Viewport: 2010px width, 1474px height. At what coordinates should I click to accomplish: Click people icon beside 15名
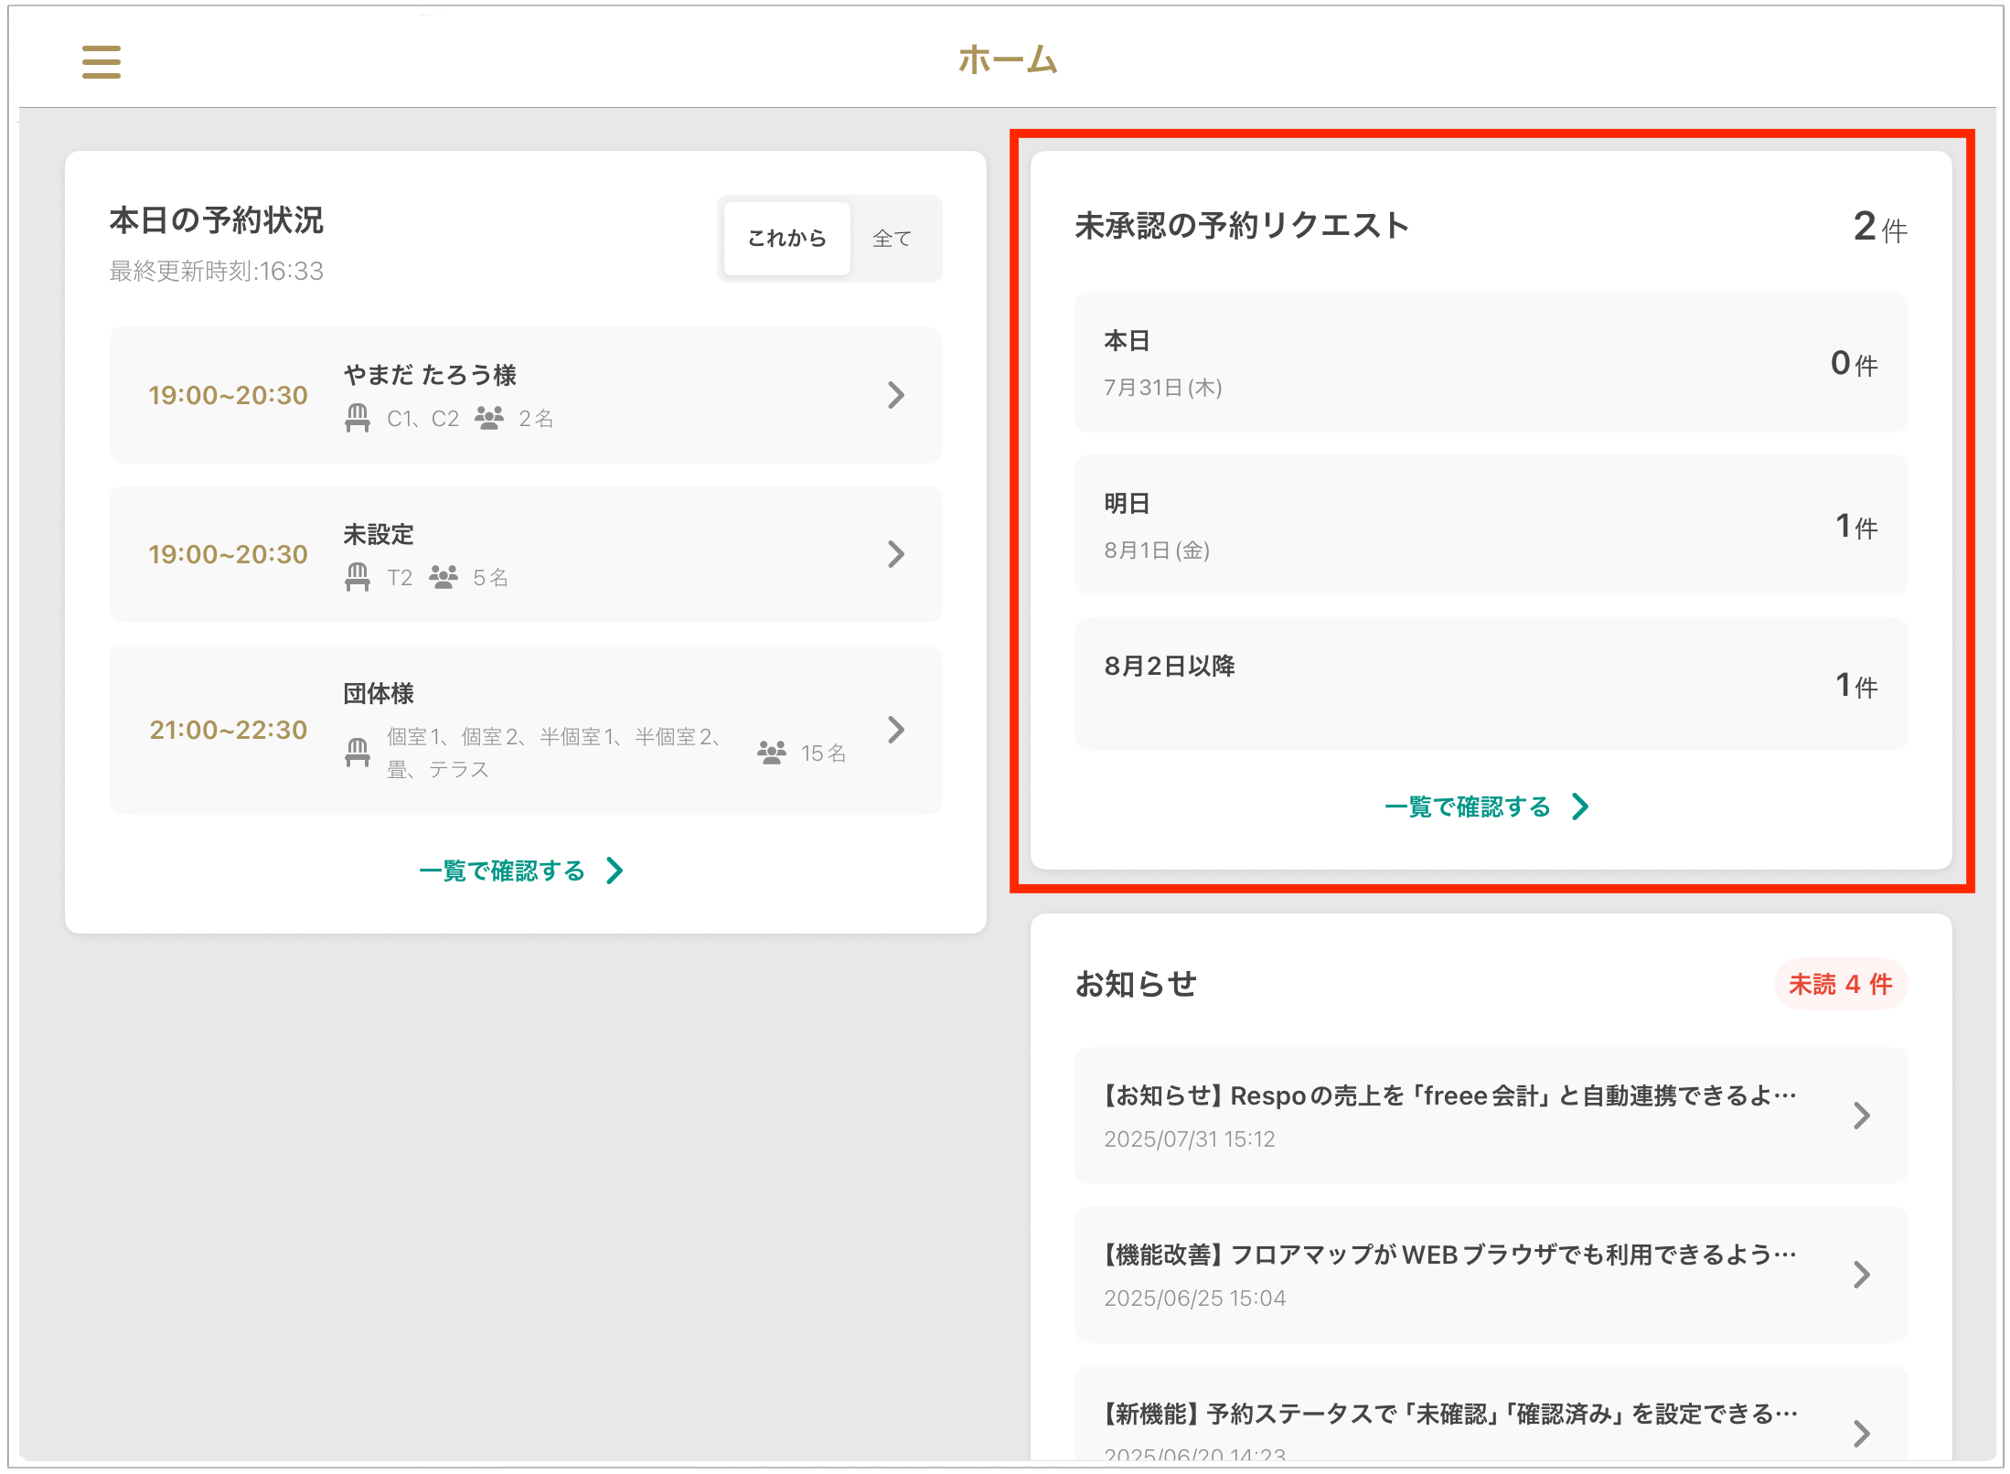[771, 753]
